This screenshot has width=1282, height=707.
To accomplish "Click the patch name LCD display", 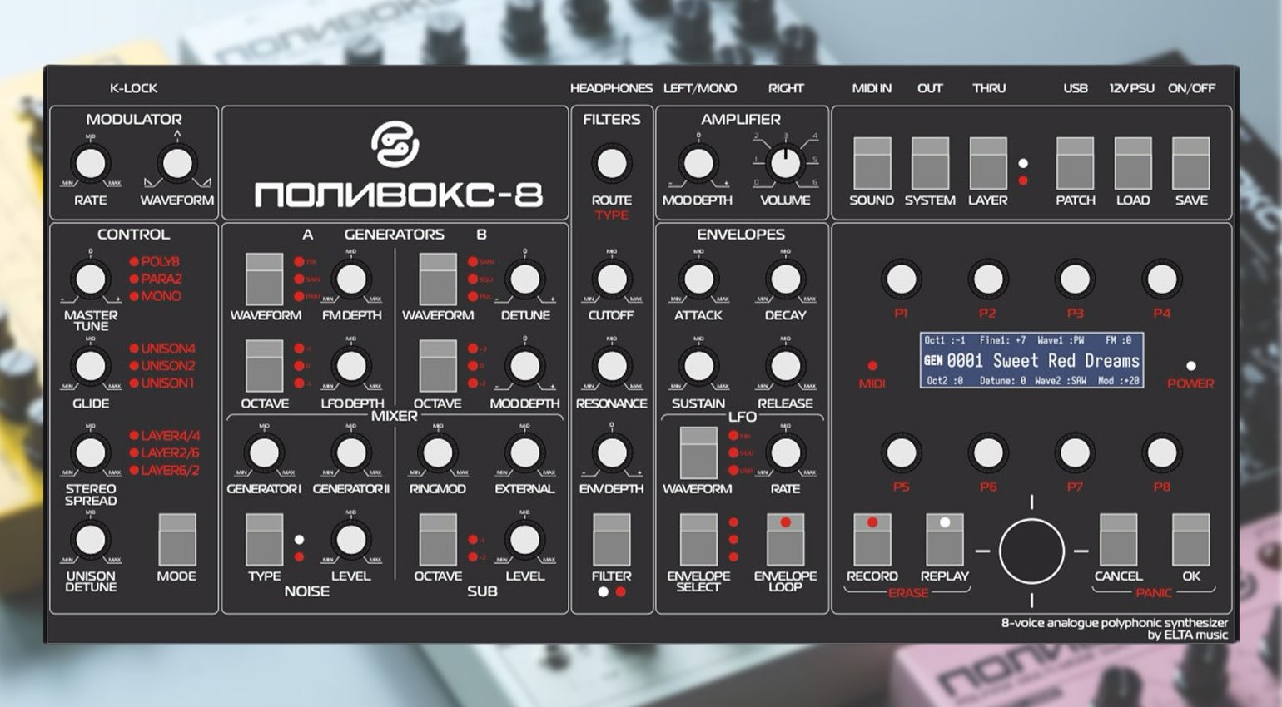I will (1031, 360).
